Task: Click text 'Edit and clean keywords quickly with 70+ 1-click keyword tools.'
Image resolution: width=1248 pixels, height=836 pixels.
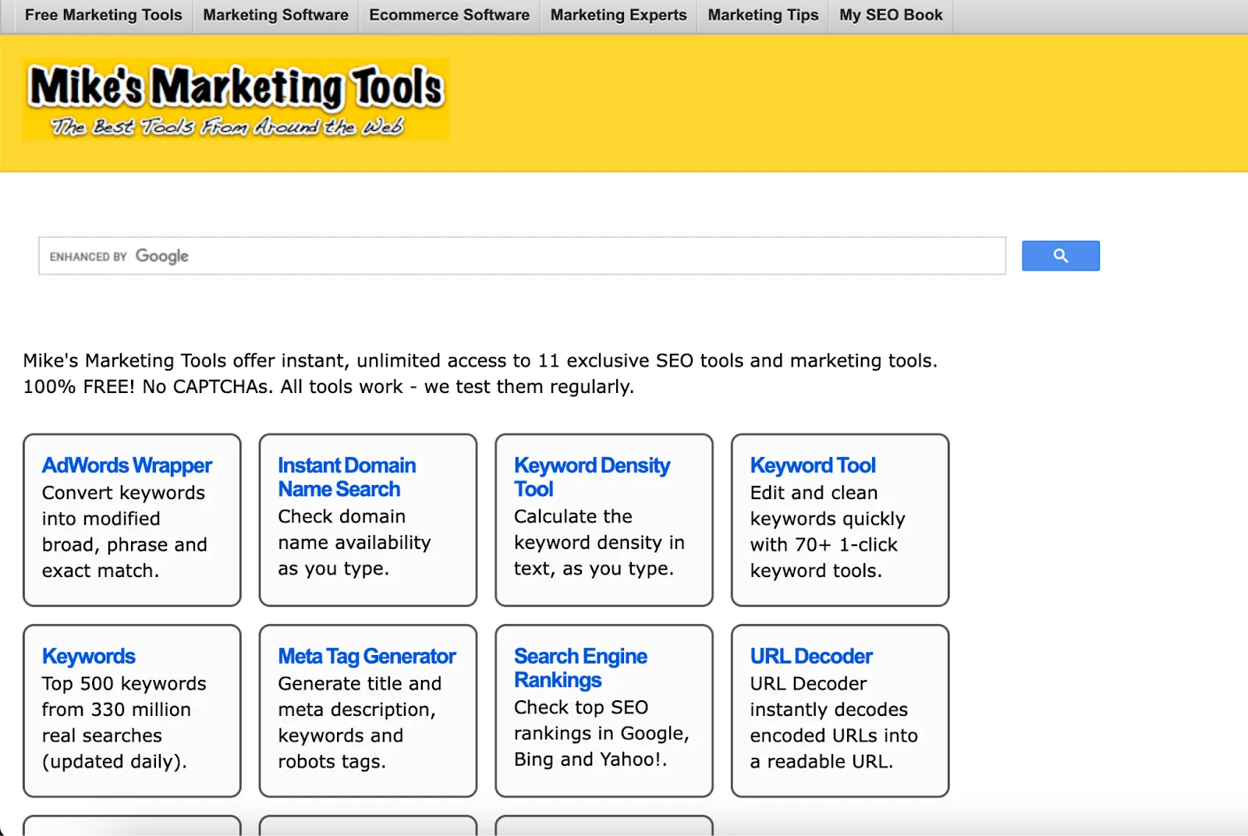Action: (828, 532)
